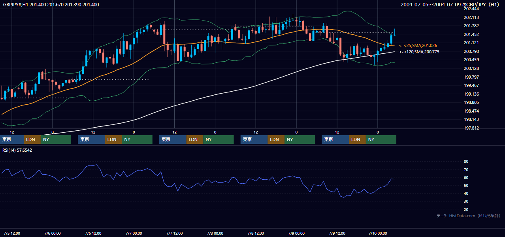Click RSI scale value 30
Viewport: 505px width, 237px height.
point(466,201)
